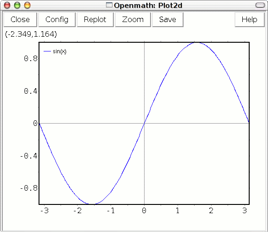The height and width of the screenshot is (232, 268).
Task: Open the Help button
Action: click(x=250, y=19)
